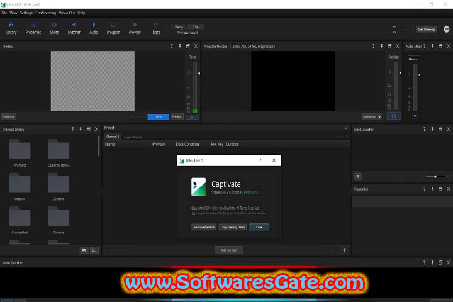This screenshot has width=453, height=302.
Task: Pin the Properties panel on the right
Action: point(432,189)
